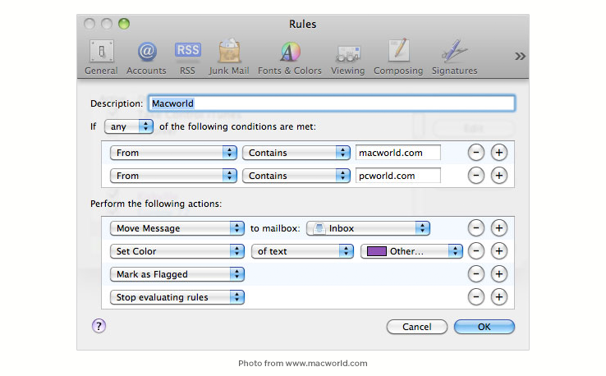606x376 pixels.
Task: Open the General preferences icon
Action: point(101,57)
